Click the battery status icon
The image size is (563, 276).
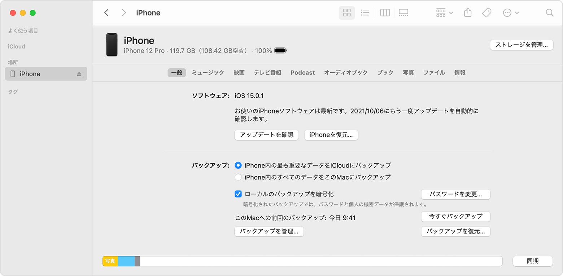(x=280, y=51)
